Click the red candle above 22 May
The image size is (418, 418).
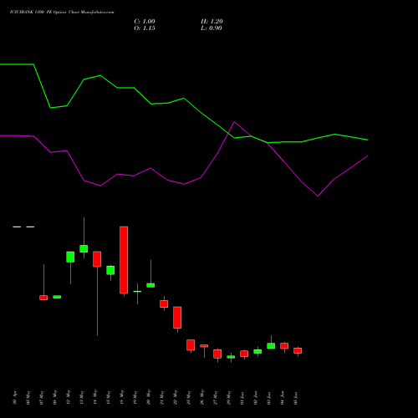coord(177,318)
